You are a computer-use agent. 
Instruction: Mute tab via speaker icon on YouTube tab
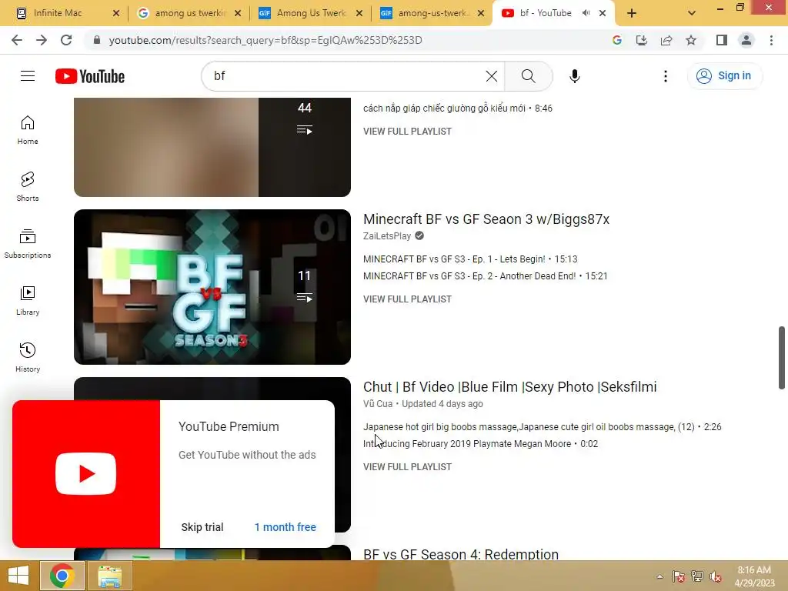586,13
